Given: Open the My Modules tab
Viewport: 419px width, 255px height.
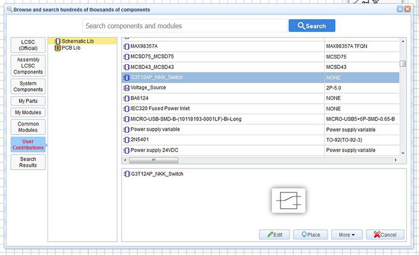Looking at the screenshot, I should 28,112.
